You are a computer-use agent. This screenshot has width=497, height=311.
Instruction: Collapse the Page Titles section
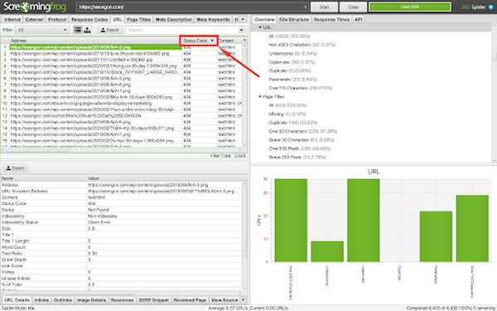(x=260, y=96)
